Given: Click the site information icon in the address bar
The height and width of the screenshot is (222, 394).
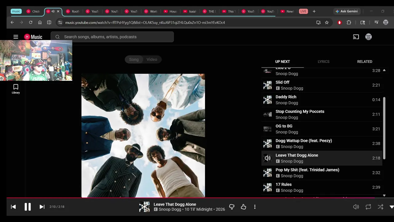Looking at the screenshot, I should click(x=60, y=23).
